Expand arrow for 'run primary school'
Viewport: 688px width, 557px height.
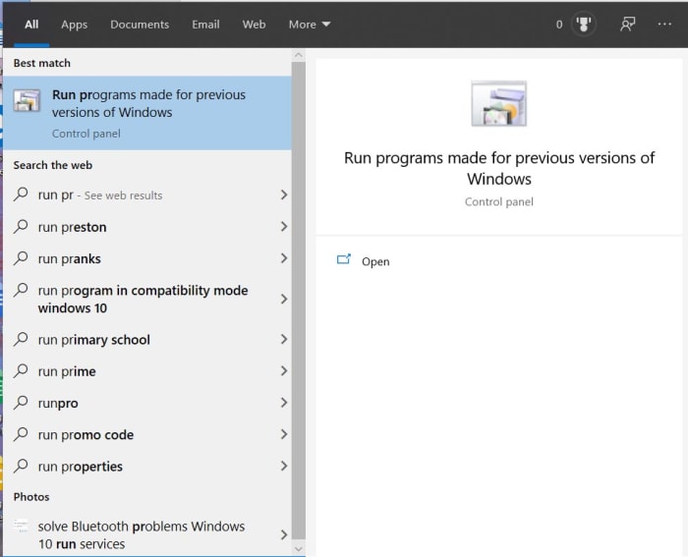pos(284,339)
